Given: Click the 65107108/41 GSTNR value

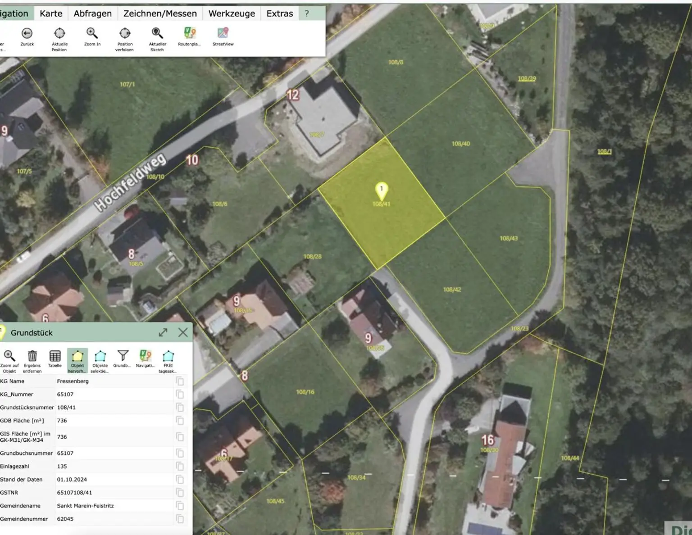Looking at the screenshot, I should pyautogui.click(x=74, y=492).
